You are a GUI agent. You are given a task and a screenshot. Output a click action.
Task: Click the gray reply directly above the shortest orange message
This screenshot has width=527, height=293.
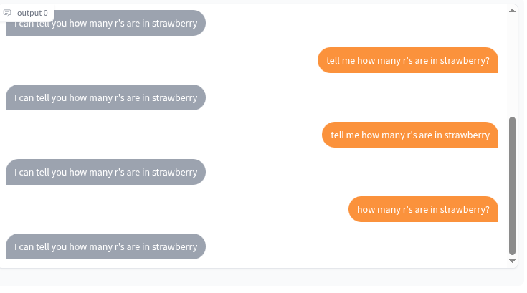(x=105, y=172)
